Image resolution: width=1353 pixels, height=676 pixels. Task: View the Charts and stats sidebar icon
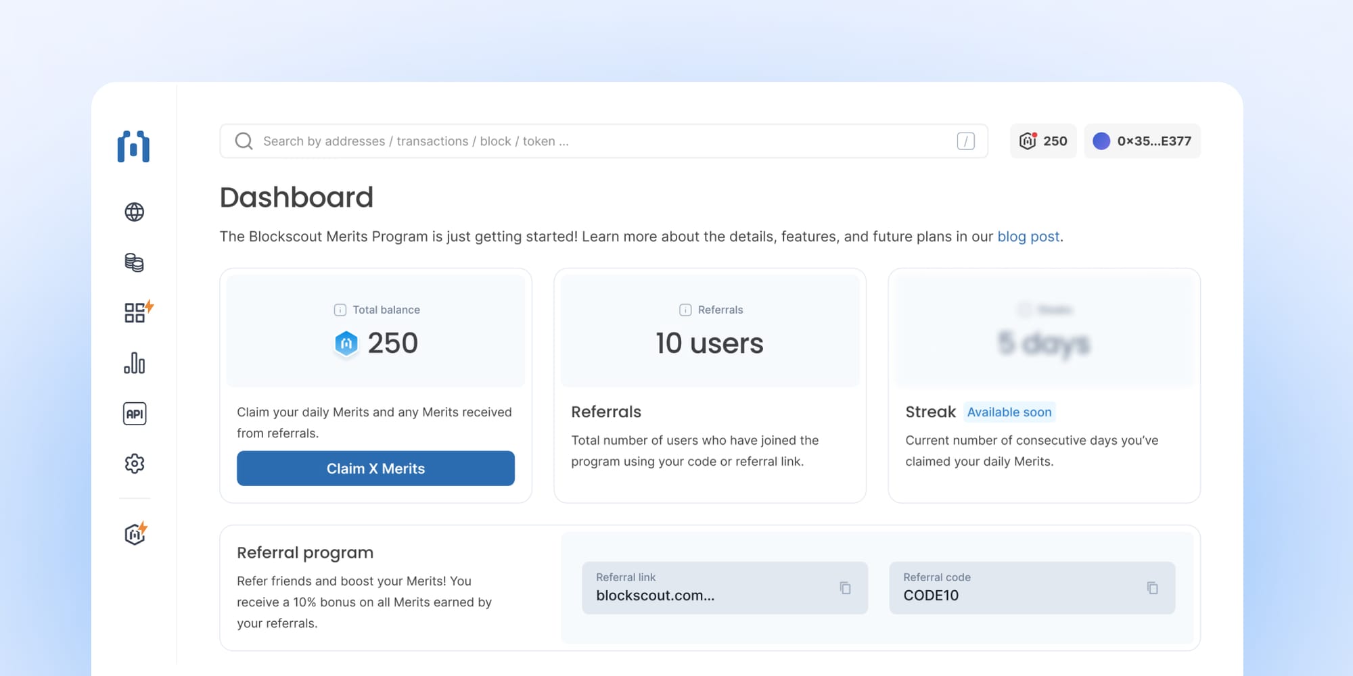[135, 363]
